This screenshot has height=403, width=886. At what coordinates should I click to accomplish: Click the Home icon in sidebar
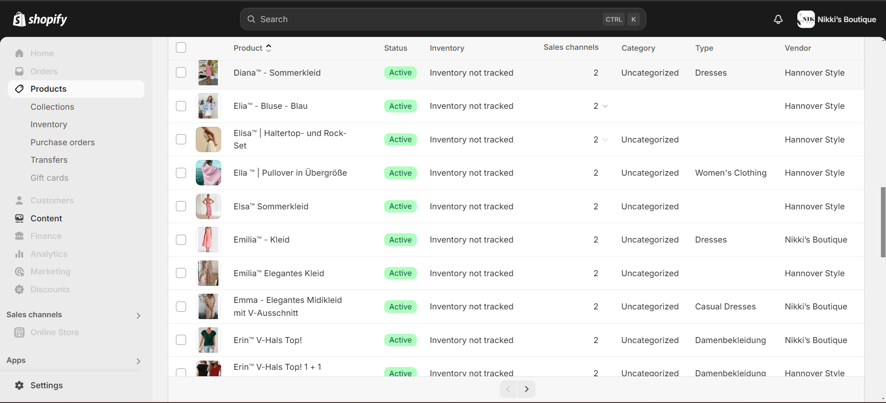tap(19, 53)
